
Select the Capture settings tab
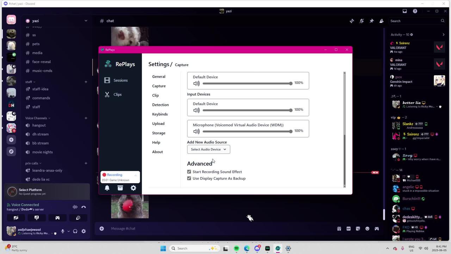[x=159, y=86]
